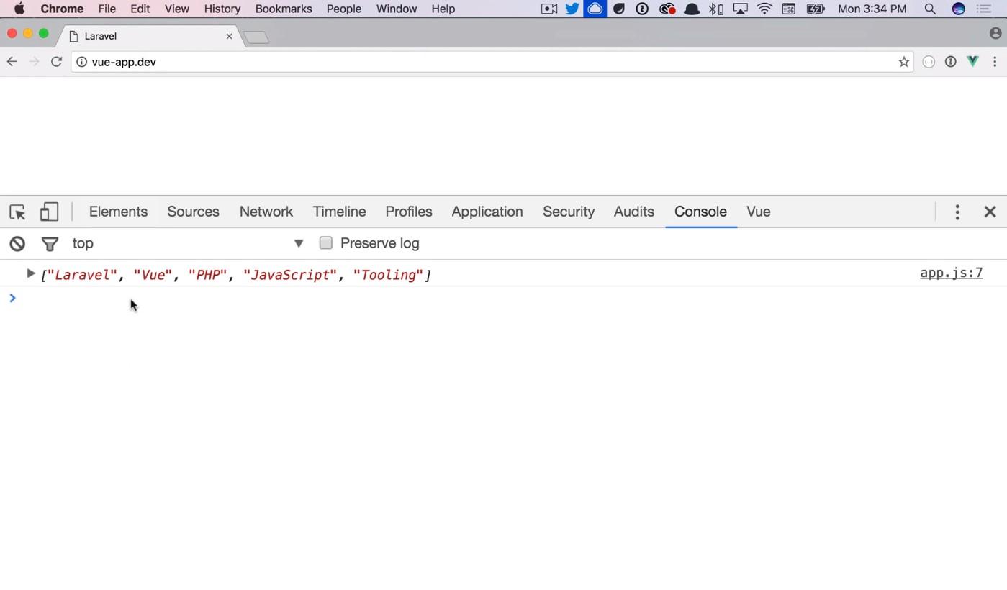Switch to the Network tab
This screenshot has height=590, width=1007.
[x=266, y=212]
